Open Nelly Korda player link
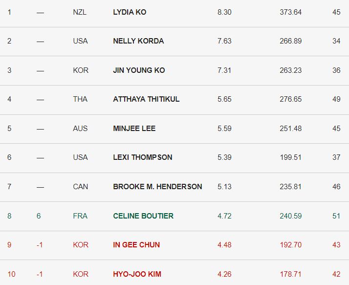This screenshot has width=349, height=285. coord(138,41)
